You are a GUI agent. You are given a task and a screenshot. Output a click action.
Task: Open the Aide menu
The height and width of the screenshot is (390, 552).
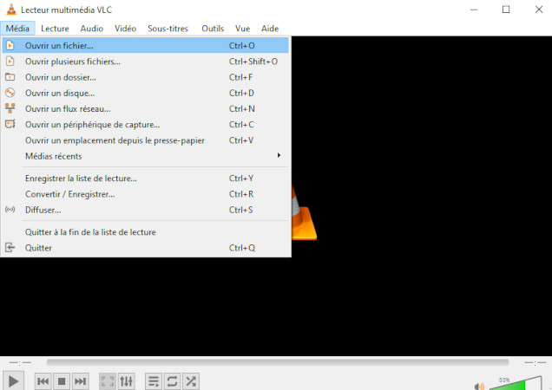[x=270, y=29]
